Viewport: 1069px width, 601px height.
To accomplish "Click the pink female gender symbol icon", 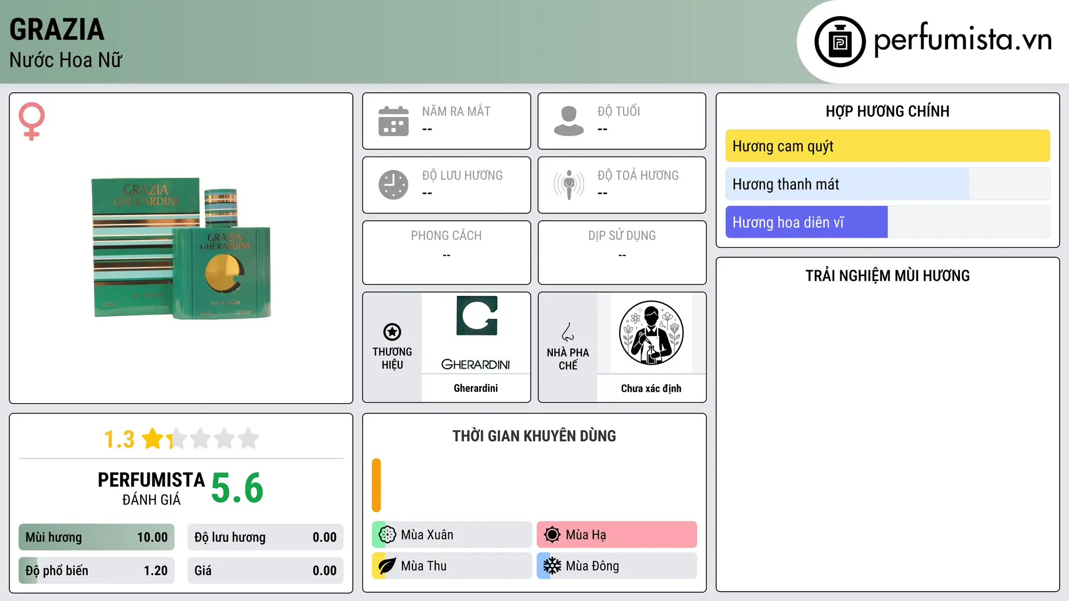I will click(x=31, y=121).
